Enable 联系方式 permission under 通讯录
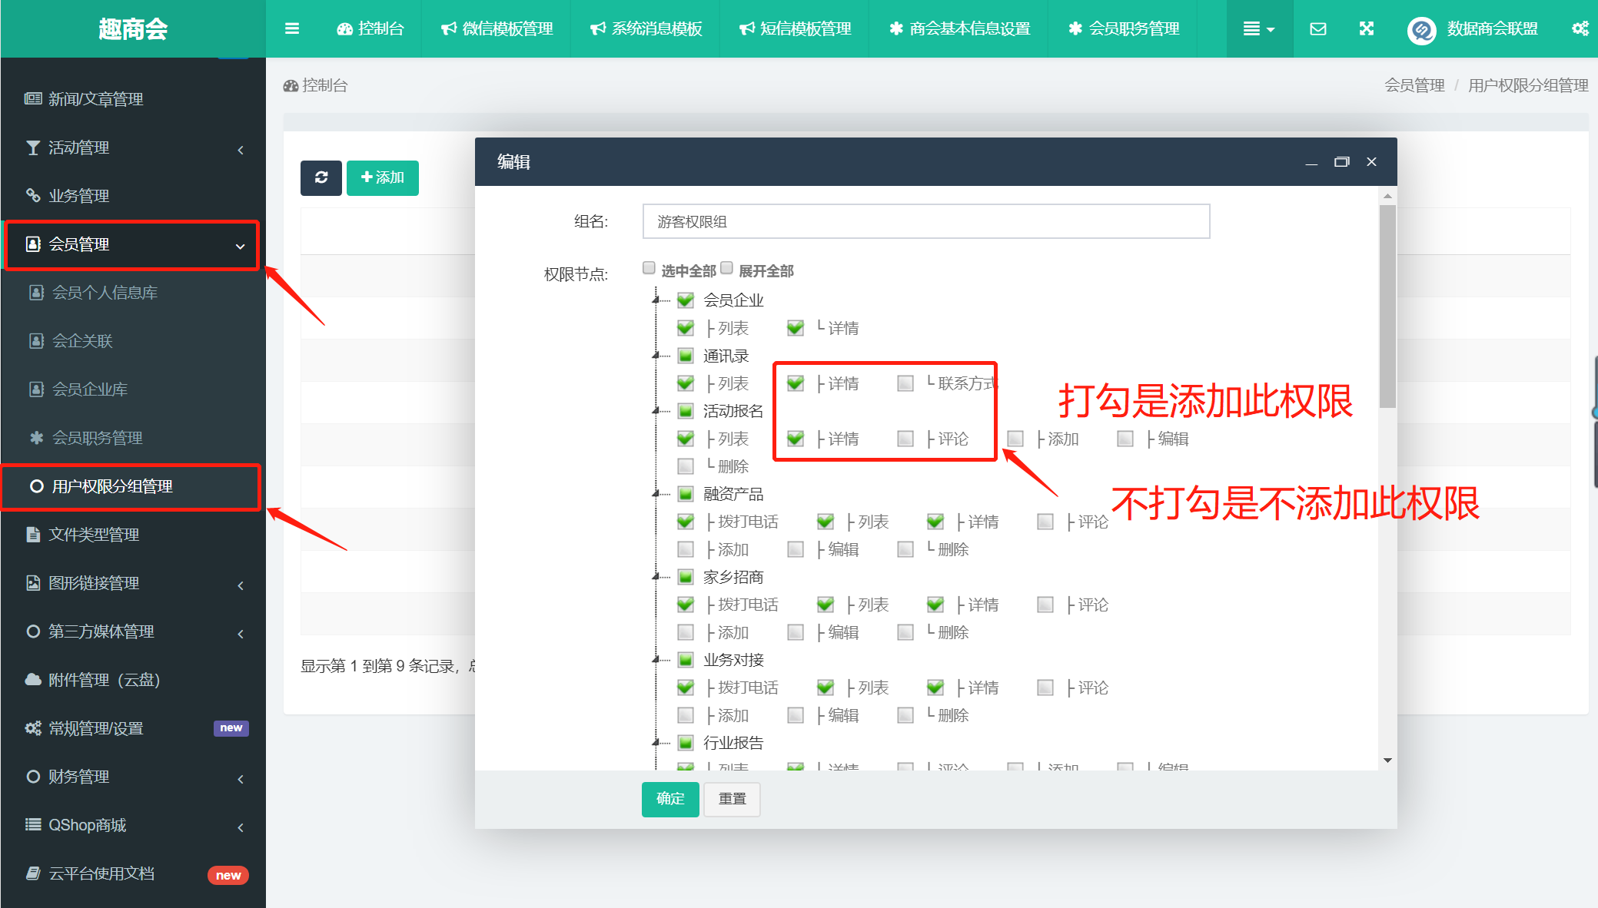1598x908 pixels. (905, 383)
